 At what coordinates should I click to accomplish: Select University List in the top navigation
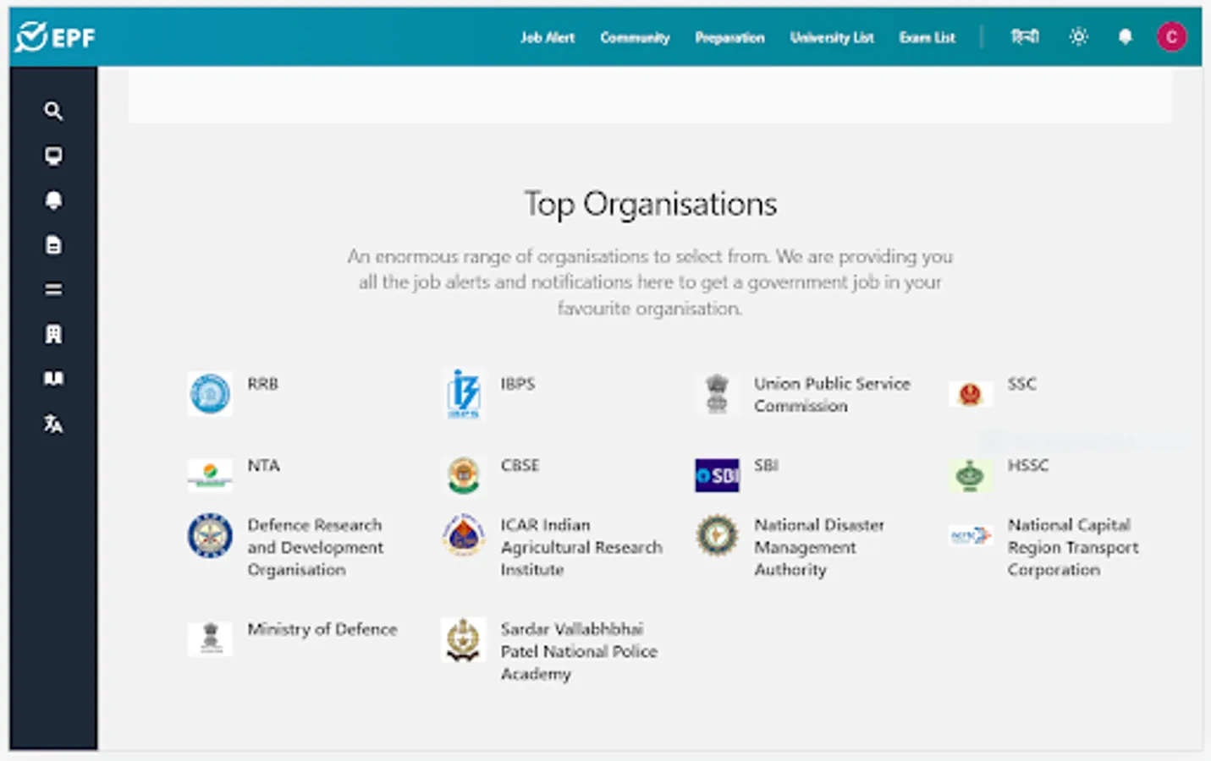point(832,37)
